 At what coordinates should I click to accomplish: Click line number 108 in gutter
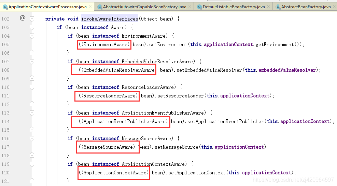(x=5, y=70)
